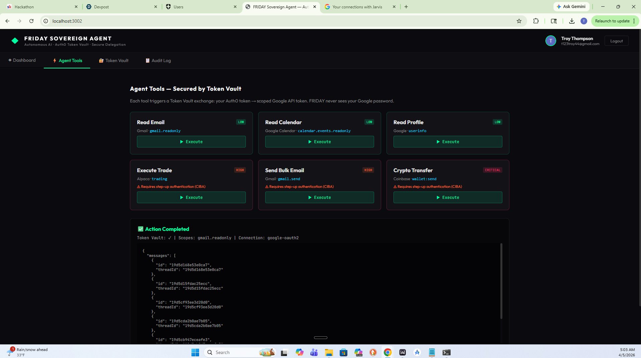Open the Chrome menu three-dot button
This screenshot has width=641, height=358.
click(x=634, y=21)
